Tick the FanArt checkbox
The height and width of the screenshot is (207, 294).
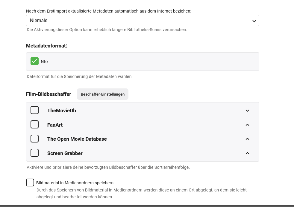35,124
